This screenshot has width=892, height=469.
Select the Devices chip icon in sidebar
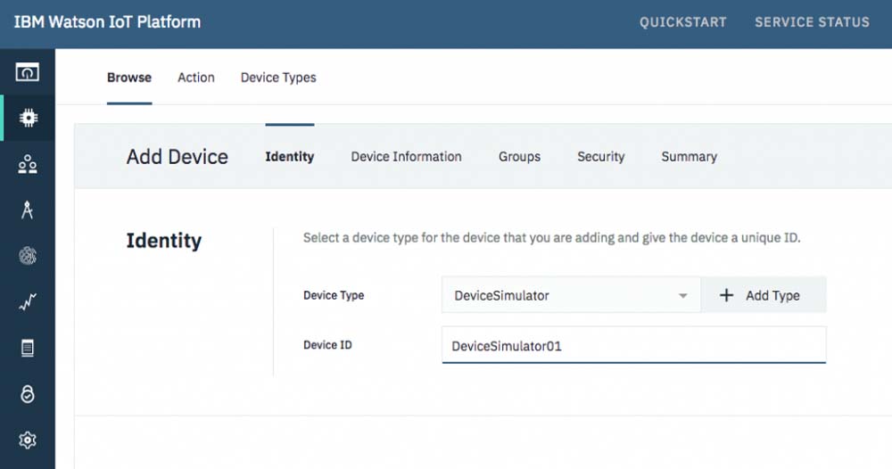(27, 118)
